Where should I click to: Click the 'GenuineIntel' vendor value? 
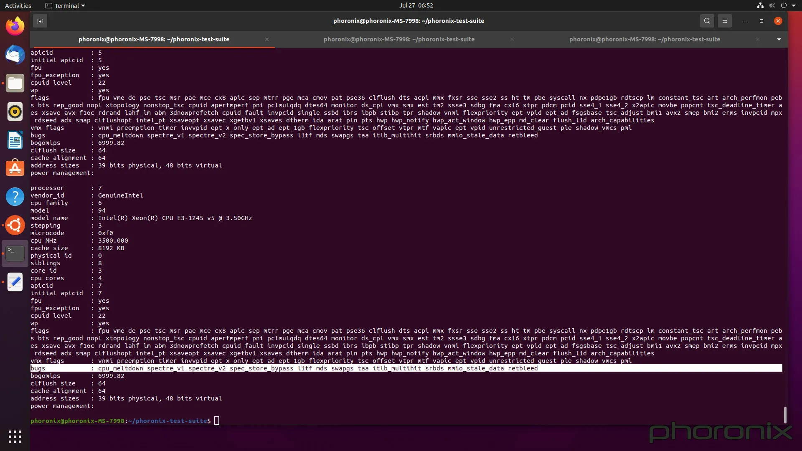(120, 195)
